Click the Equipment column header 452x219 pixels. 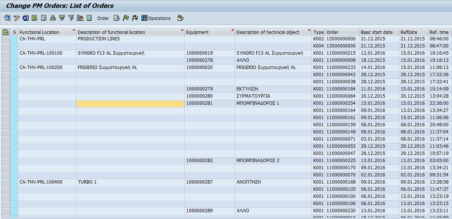[x=209, y=32]
